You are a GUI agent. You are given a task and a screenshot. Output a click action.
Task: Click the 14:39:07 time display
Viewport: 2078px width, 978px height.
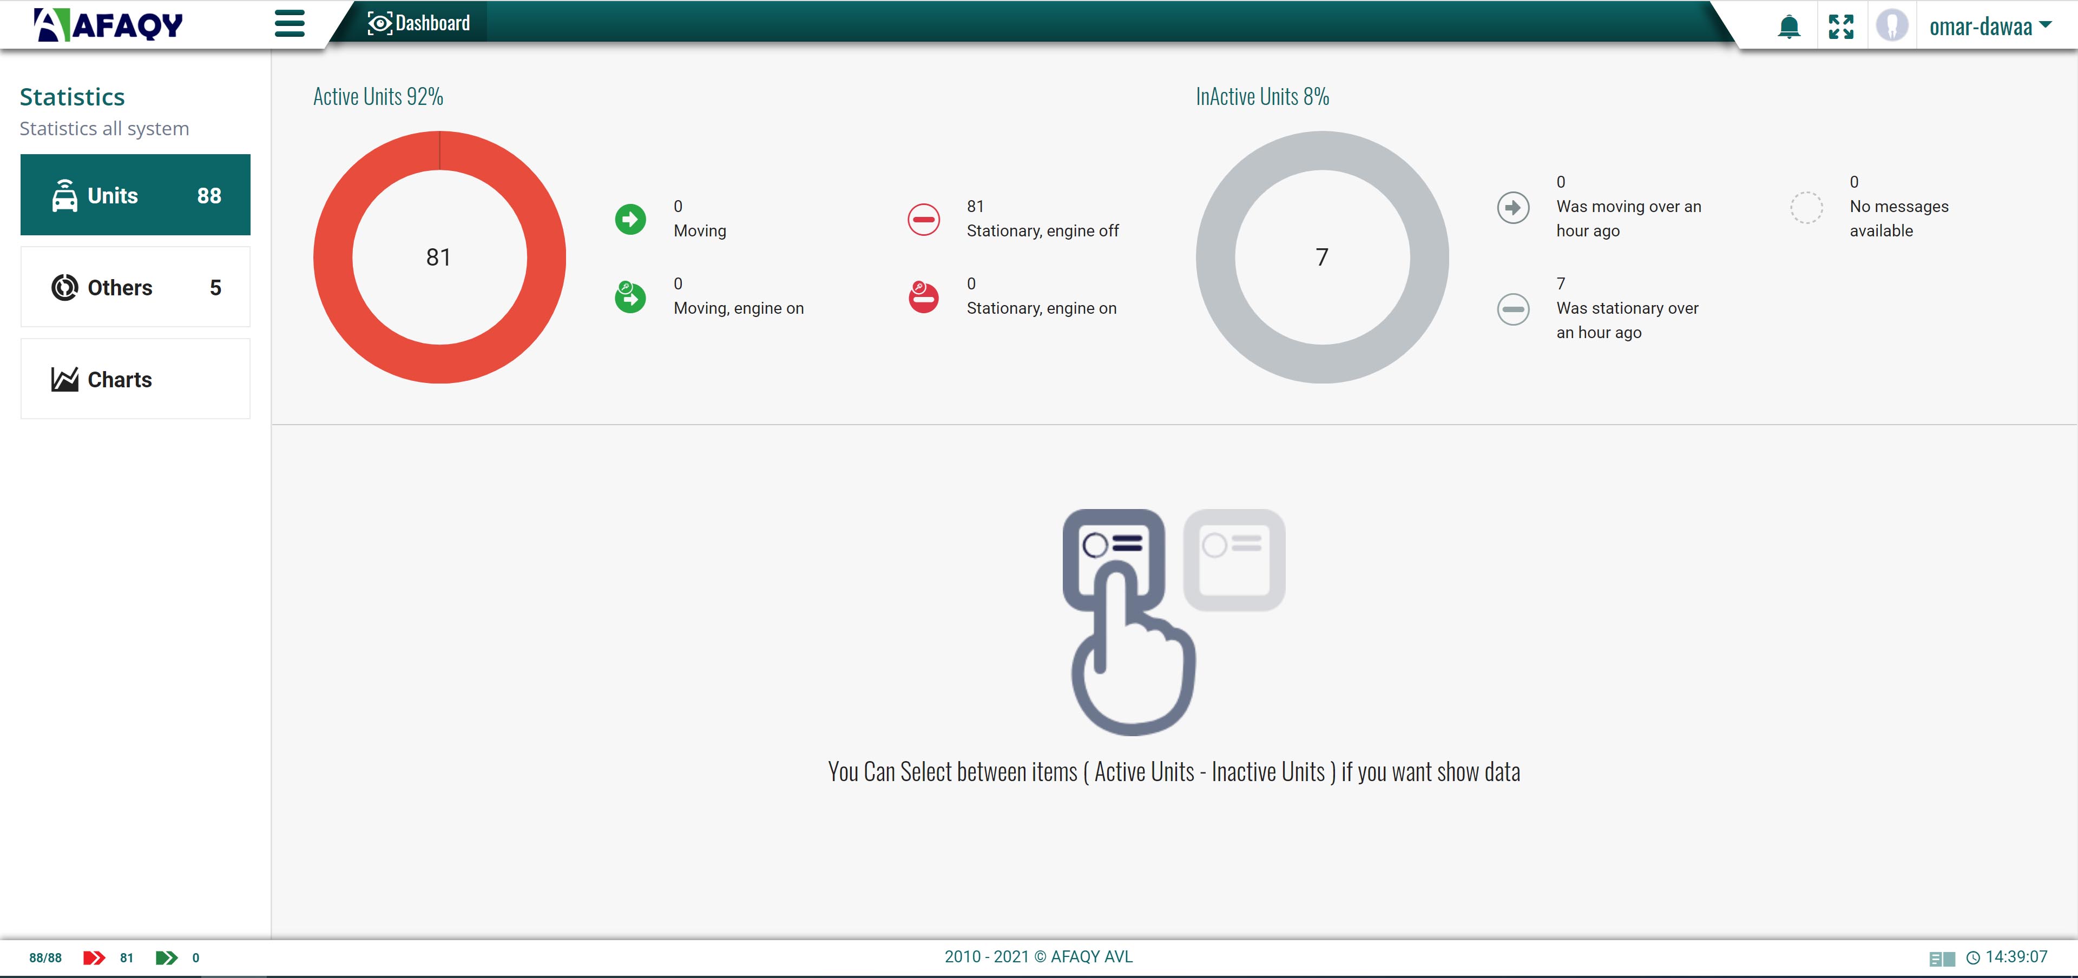click(2016, 957)
